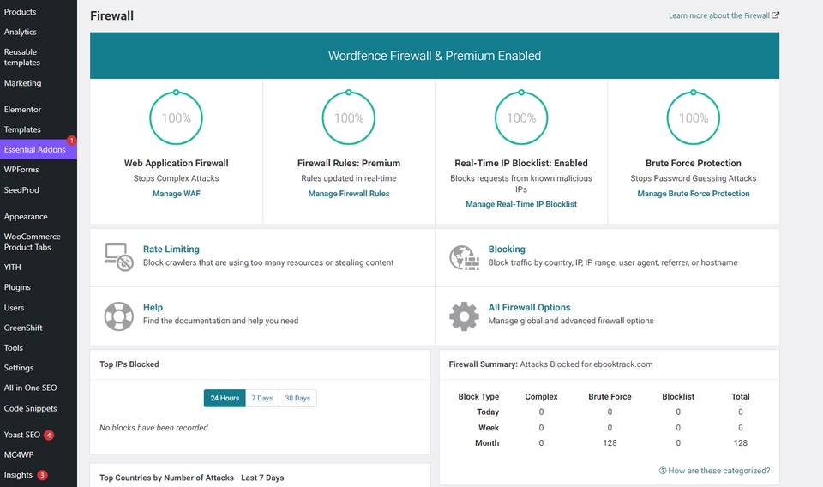Click the Help lifebuoy icon
823x487 pixels.
pyautogui.click(x=118, y=316)
